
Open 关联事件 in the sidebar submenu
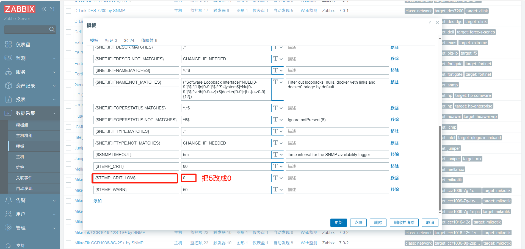click(x=24, y=178)
